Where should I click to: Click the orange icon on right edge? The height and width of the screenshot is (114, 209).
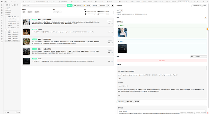click(x=207, y=29)
